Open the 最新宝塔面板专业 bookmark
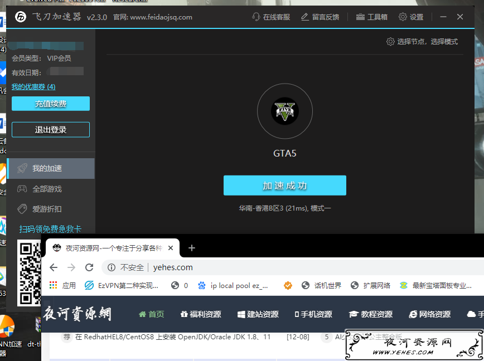This screenshot has height=361, width=484. pyautogui.click(x=435, y=285)
